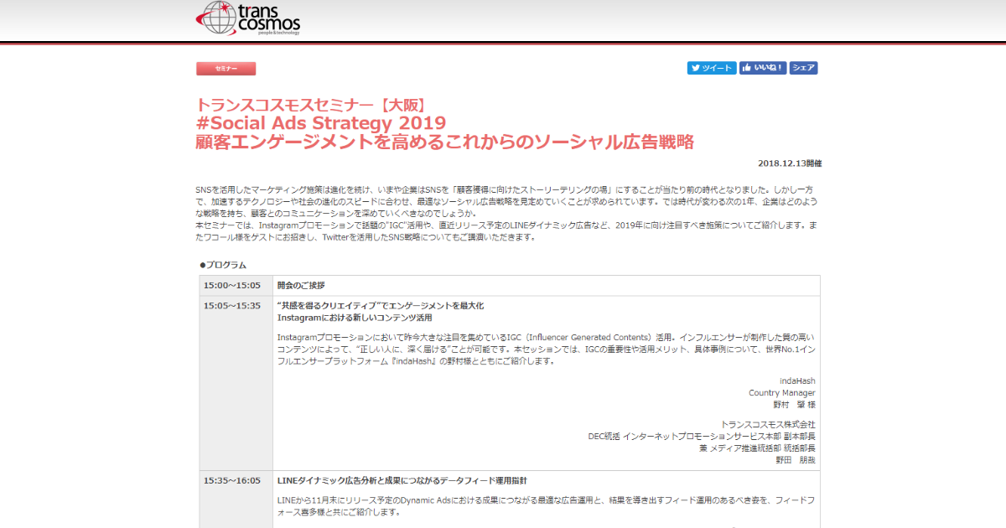1006x528 pixels.
Task: Select the 15:05～15:35 time cell
Action: point(236,383)
